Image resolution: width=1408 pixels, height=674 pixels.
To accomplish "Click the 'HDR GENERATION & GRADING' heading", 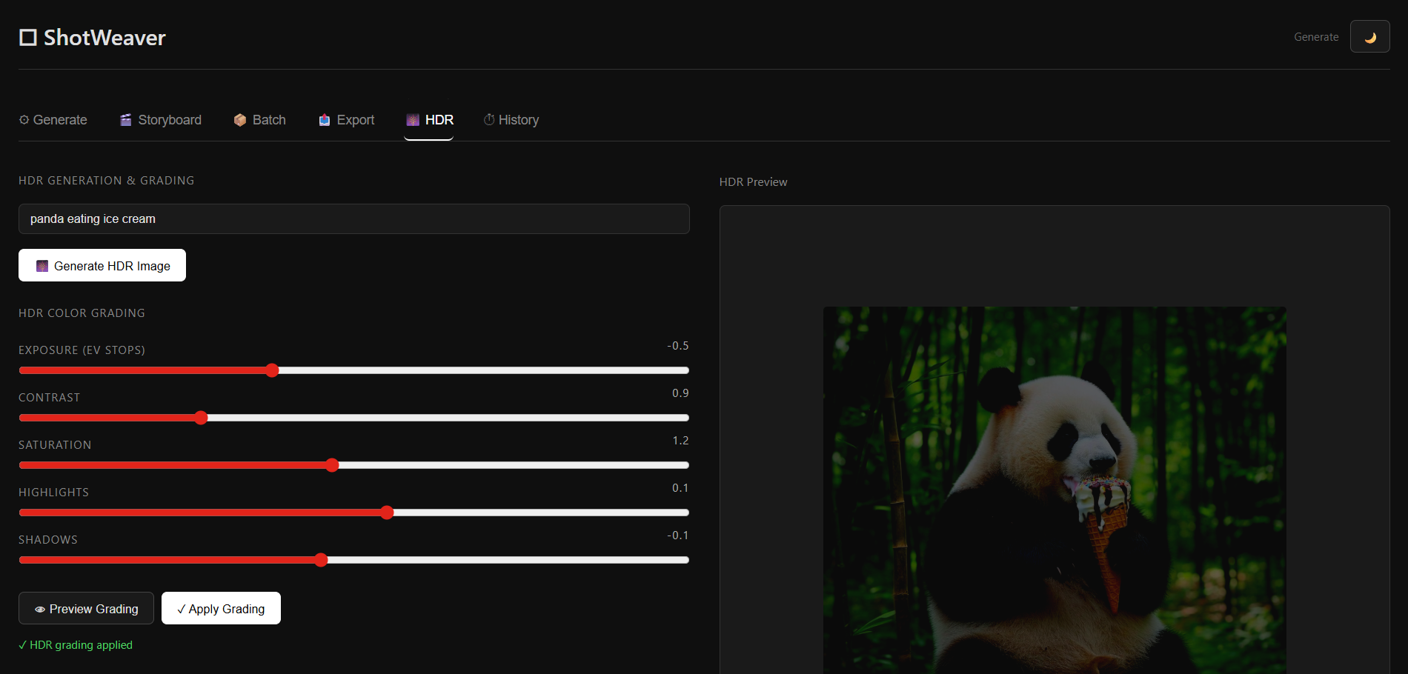I will click(107, 181).
